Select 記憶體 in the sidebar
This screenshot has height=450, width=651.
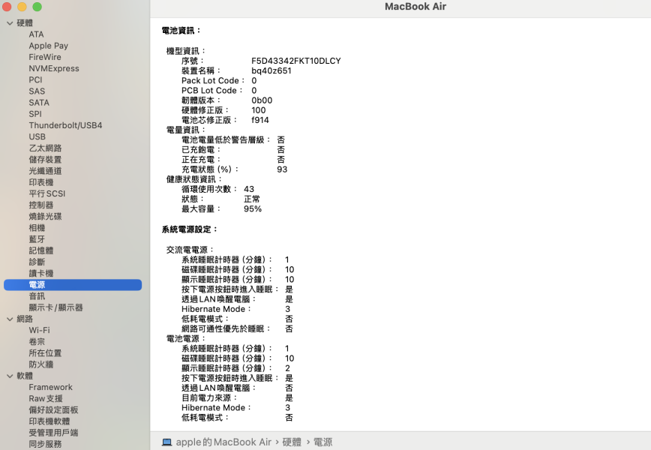[41, 250]
